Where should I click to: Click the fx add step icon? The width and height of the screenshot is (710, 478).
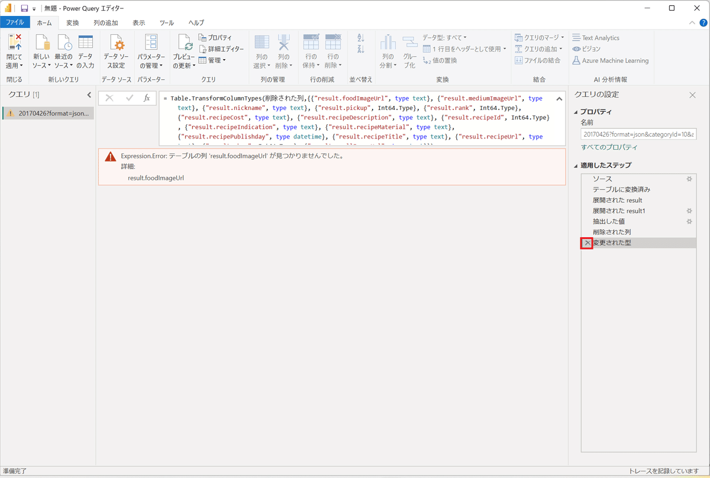pyautogui.click(x=147, y=98)
